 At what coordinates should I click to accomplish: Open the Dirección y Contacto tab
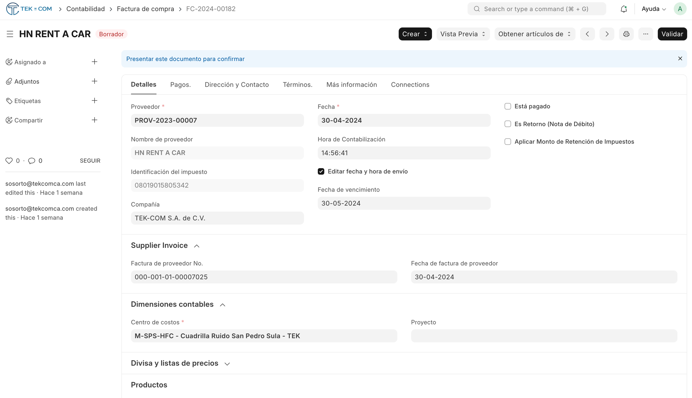(236, 85)
